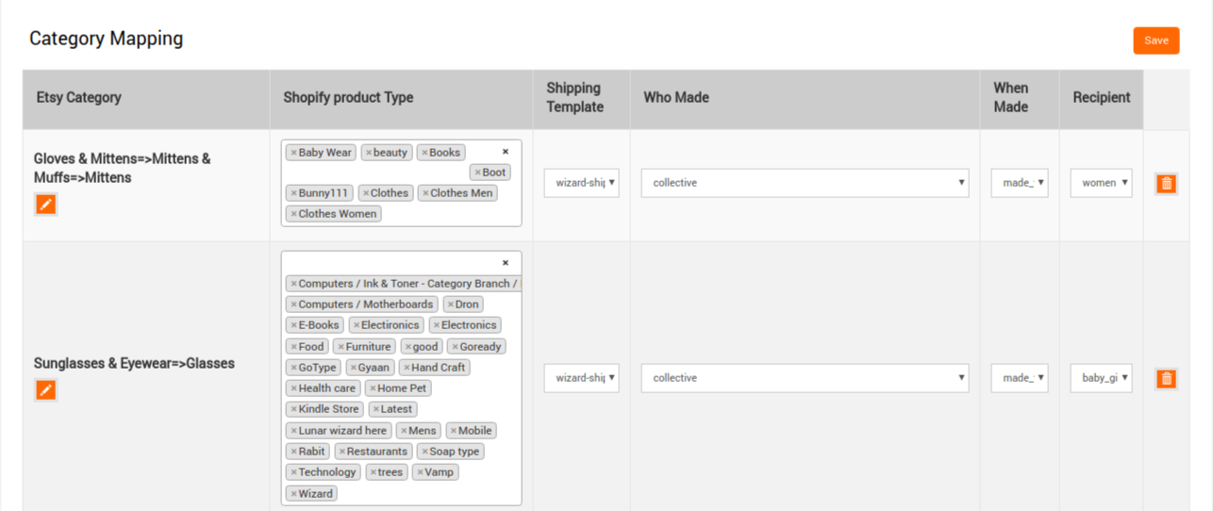Viewport: 1213px width, 511px height.
Task: Remove the Rabit tag
Action: [x=293, y=452]
